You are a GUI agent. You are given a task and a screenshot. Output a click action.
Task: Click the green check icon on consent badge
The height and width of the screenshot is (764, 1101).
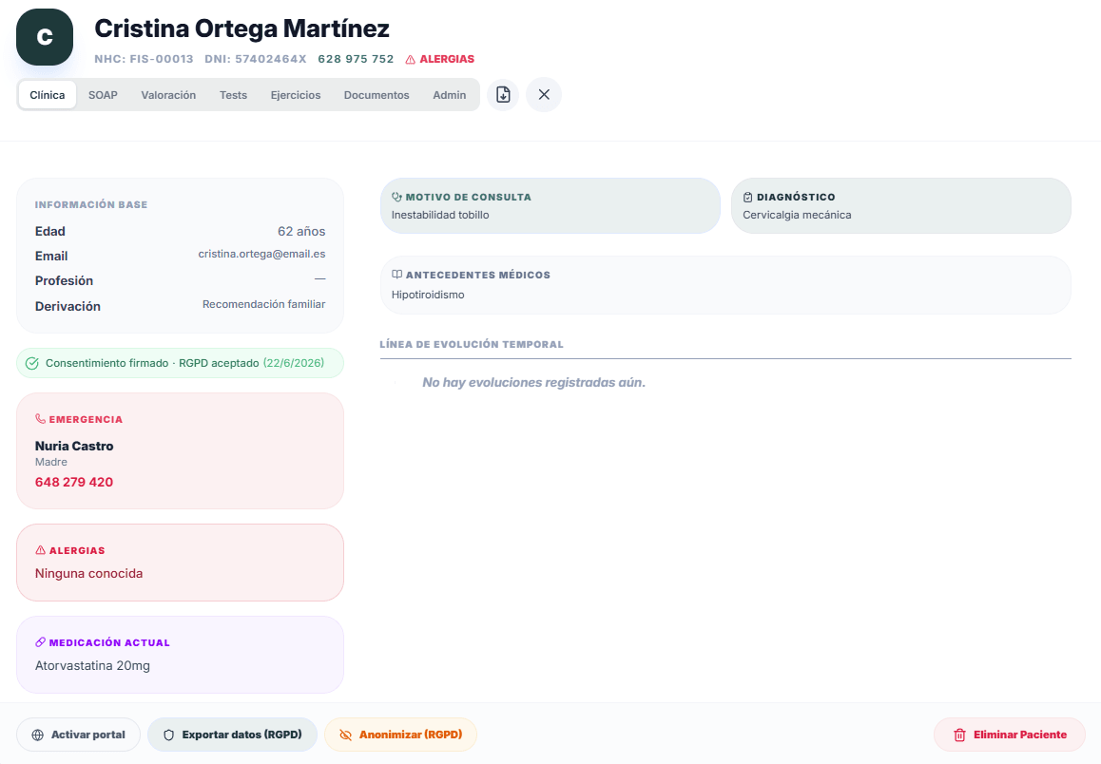click(x=31, y=363)
